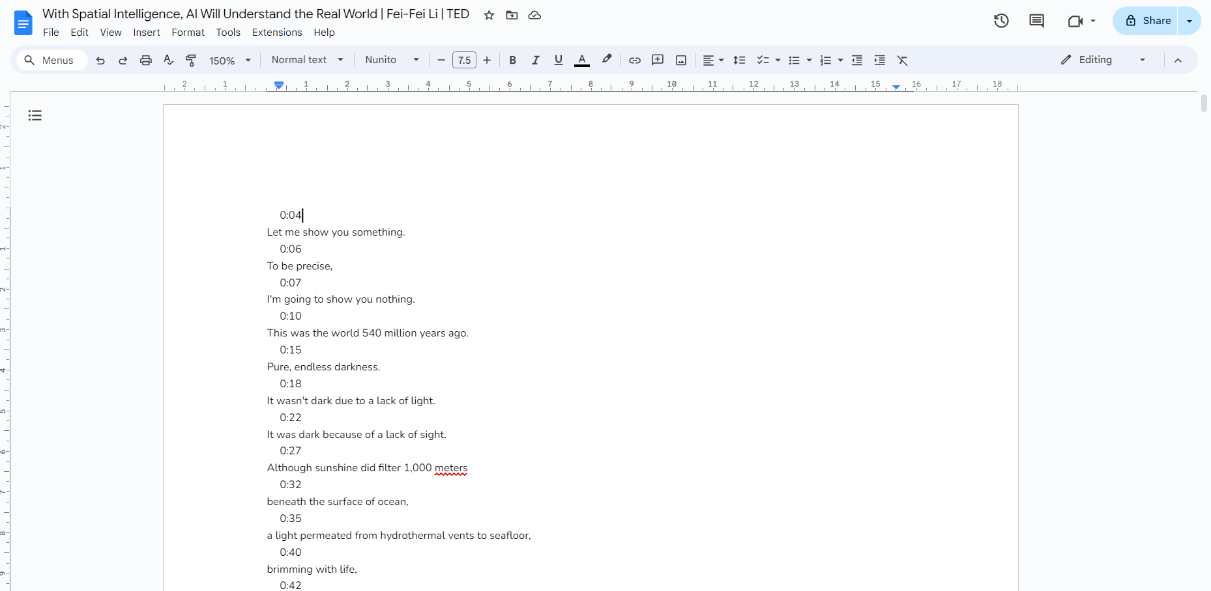Open Normal text style dropdown

[308, 60]
